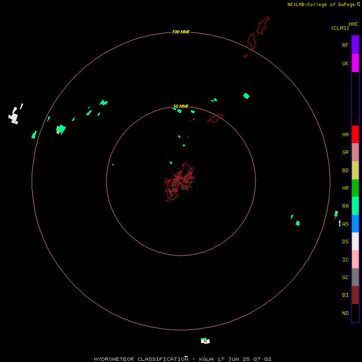The image size is (362, 362).
Task: Click the RF legend label text
Action: (345, 45)
